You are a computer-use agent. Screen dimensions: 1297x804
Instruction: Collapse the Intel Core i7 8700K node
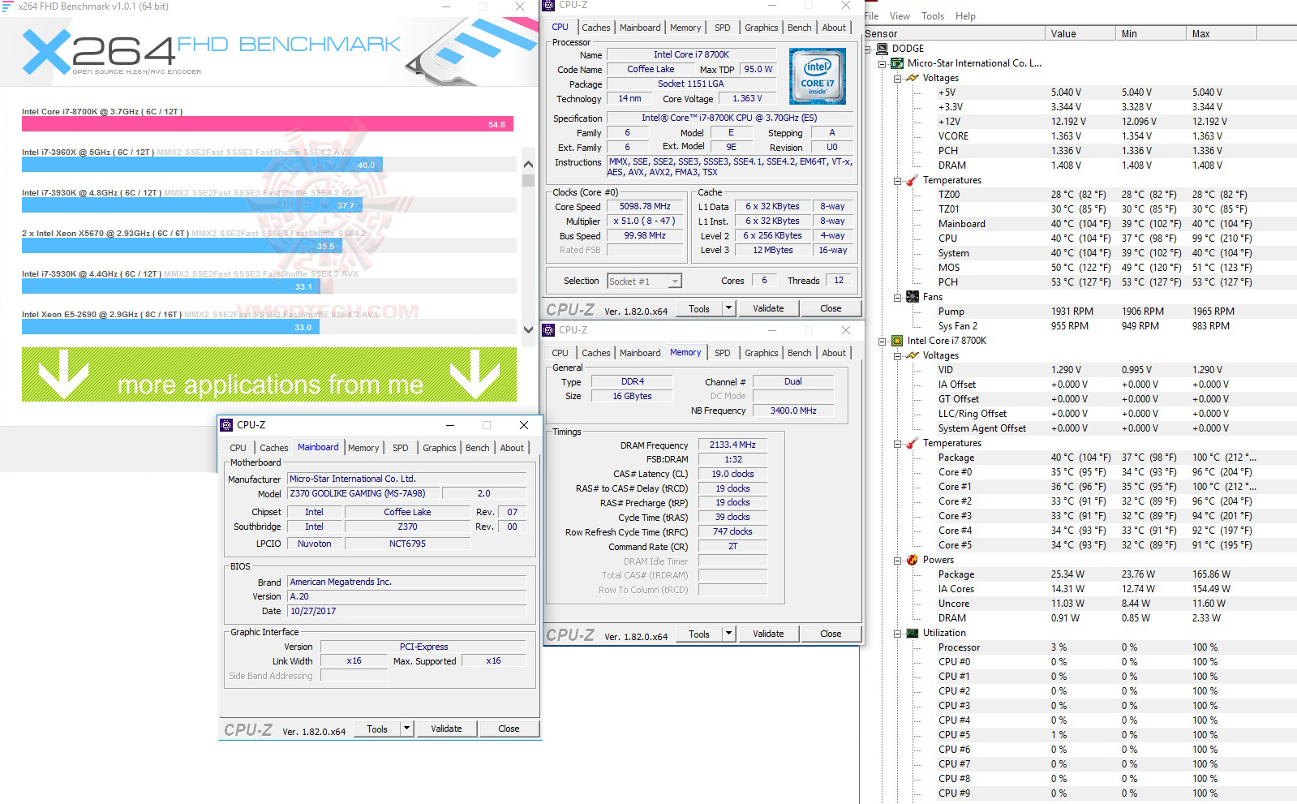pyautogui.click(x=883, y=342)
